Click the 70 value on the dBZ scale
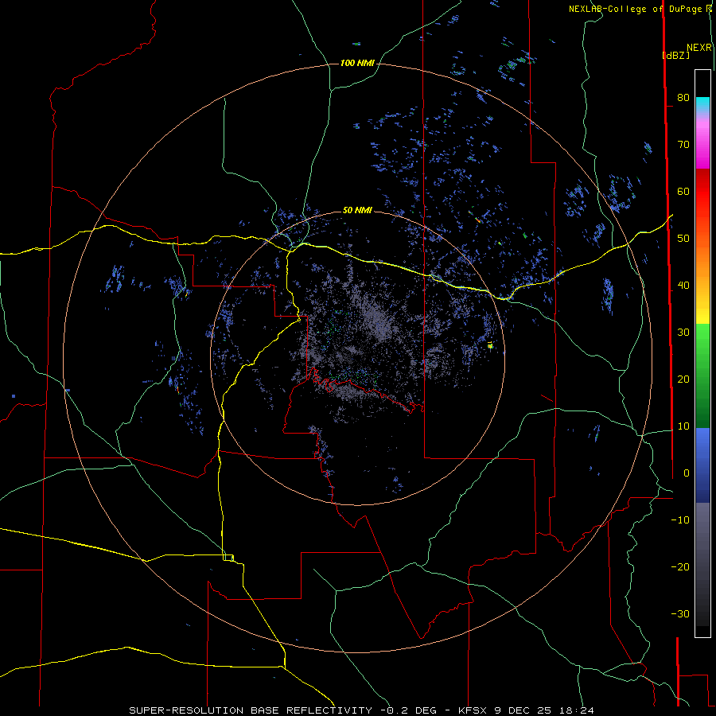Viewport: 716px width, 716px height. (x=683, y=144)
